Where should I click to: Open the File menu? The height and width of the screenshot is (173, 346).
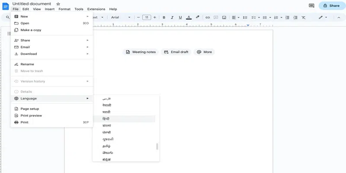point(16,9)
